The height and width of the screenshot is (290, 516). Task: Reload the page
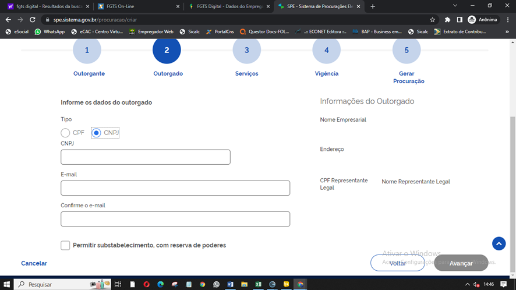click(34, 19)
